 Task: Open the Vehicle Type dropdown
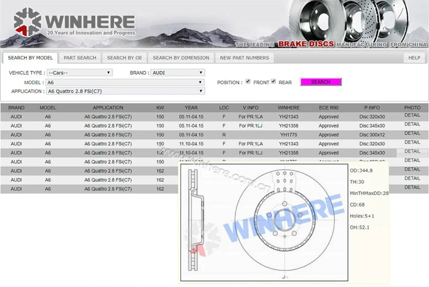click(79, 73)
